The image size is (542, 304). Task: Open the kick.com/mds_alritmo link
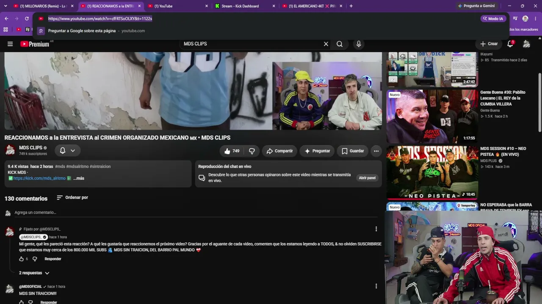(39, 178)
